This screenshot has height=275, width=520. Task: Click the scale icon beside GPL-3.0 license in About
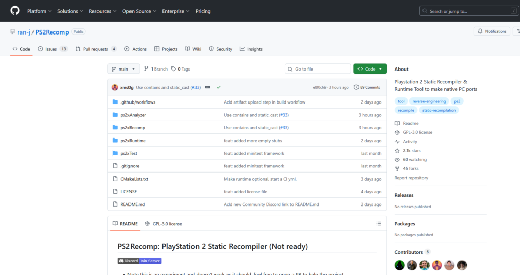coord(397,132)
